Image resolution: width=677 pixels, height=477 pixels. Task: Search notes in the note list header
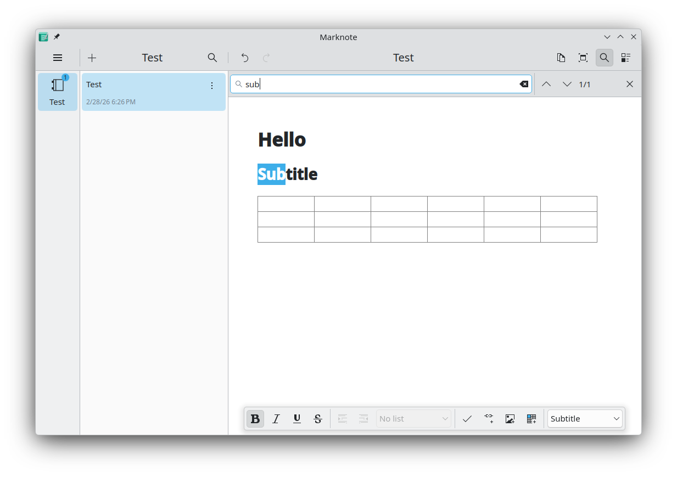(x=212, y=58)
